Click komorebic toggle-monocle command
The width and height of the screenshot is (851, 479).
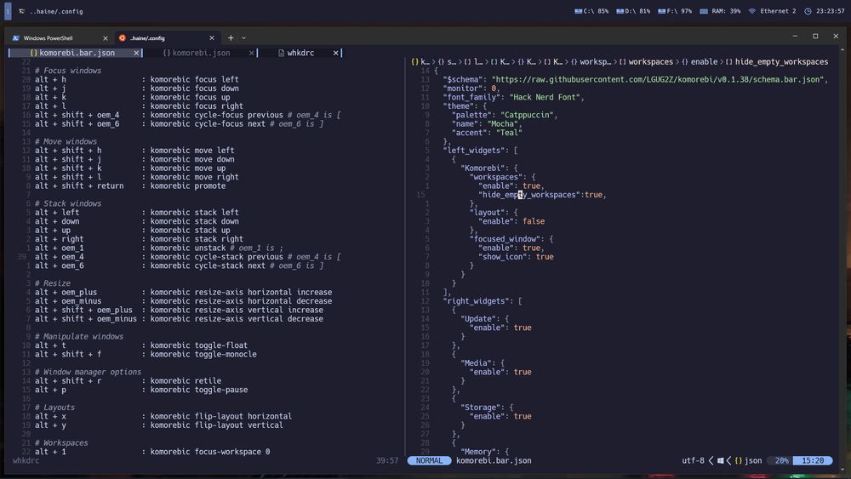203,354
